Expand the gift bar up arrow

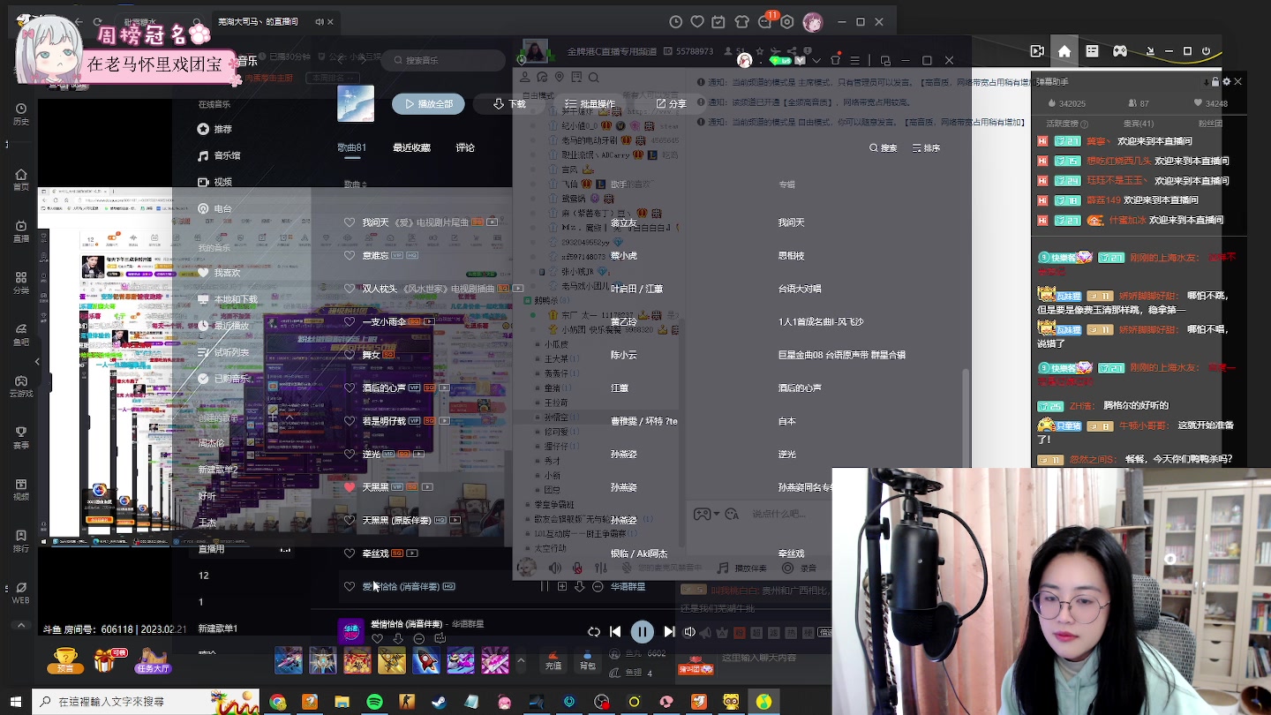point(521,660)
